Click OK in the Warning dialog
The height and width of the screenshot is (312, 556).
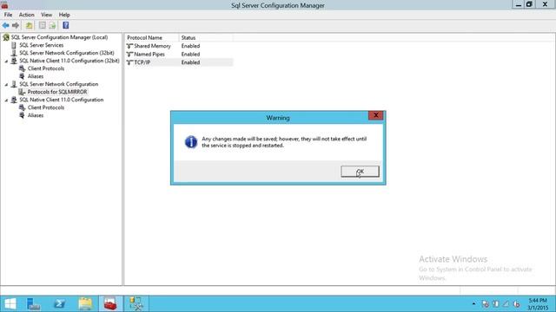pyautogui.click(x=360, y=172)
